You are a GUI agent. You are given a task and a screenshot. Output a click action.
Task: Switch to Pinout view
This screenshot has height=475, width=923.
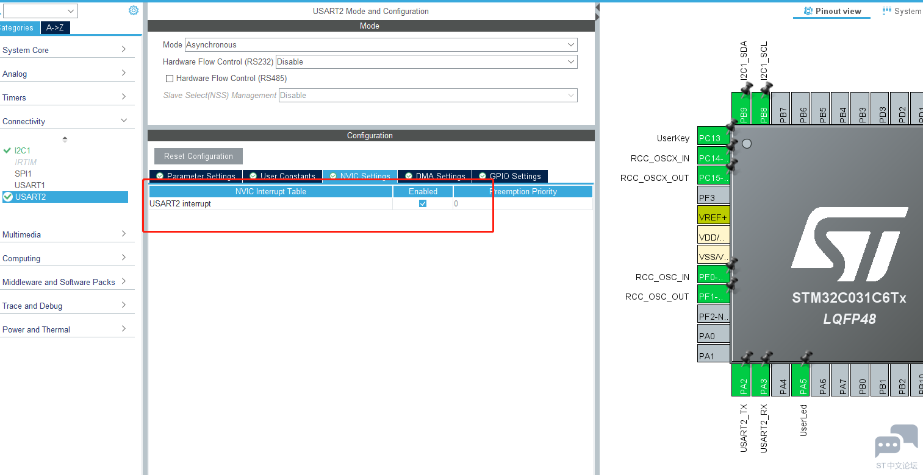click(832, 11)
